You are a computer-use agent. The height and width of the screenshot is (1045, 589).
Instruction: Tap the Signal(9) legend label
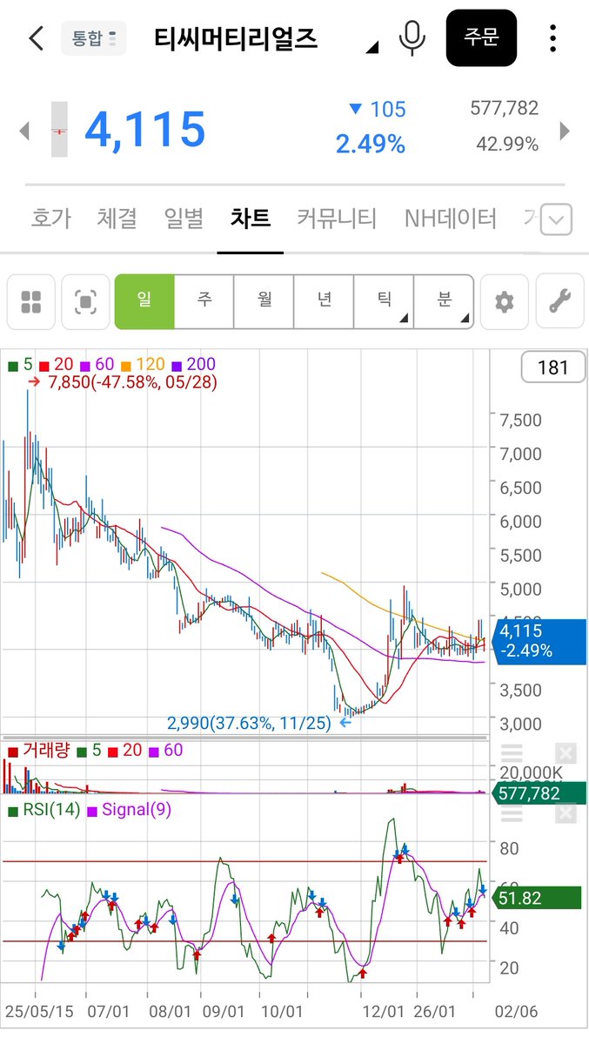[130, 810]
